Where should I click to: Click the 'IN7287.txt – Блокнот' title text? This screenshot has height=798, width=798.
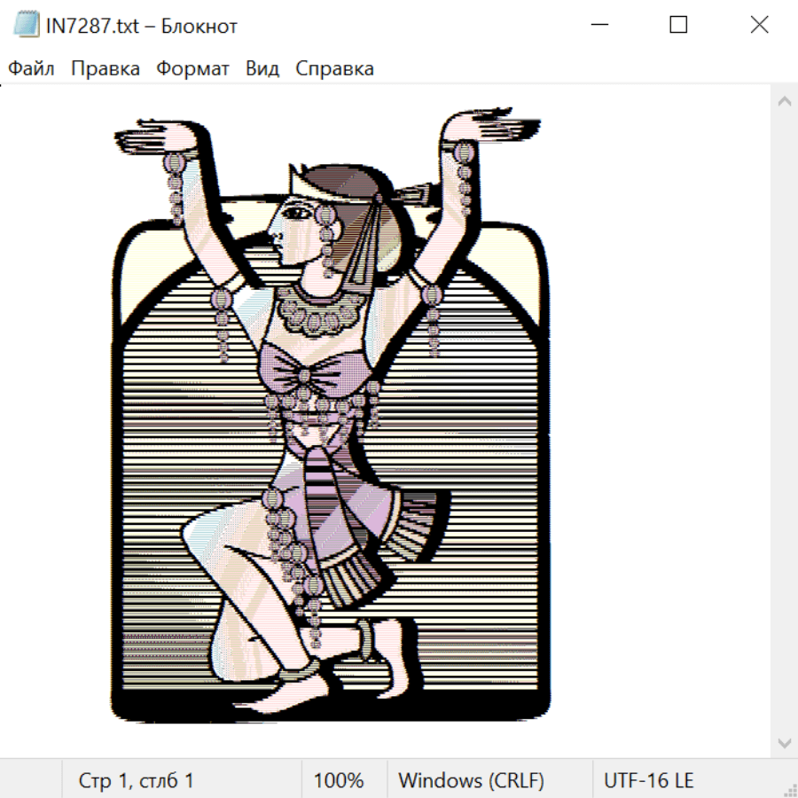pyautogui.click(x=142, y=26)
